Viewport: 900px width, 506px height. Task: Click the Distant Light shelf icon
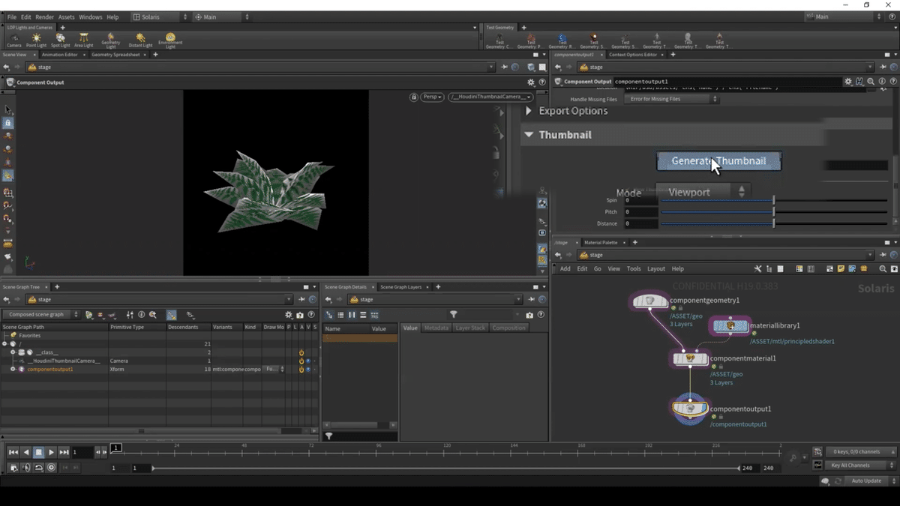point(140,39)
